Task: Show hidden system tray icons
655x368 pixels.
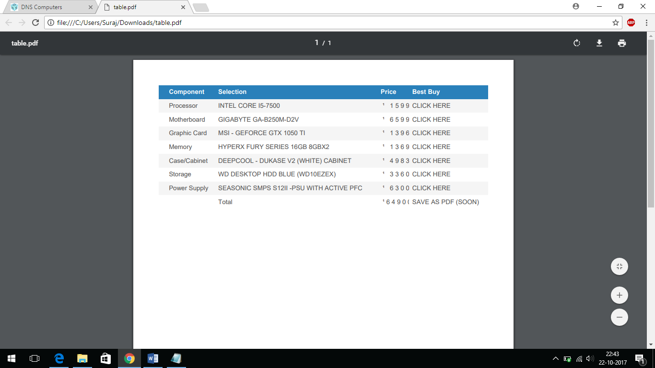Action: [556, 358]
